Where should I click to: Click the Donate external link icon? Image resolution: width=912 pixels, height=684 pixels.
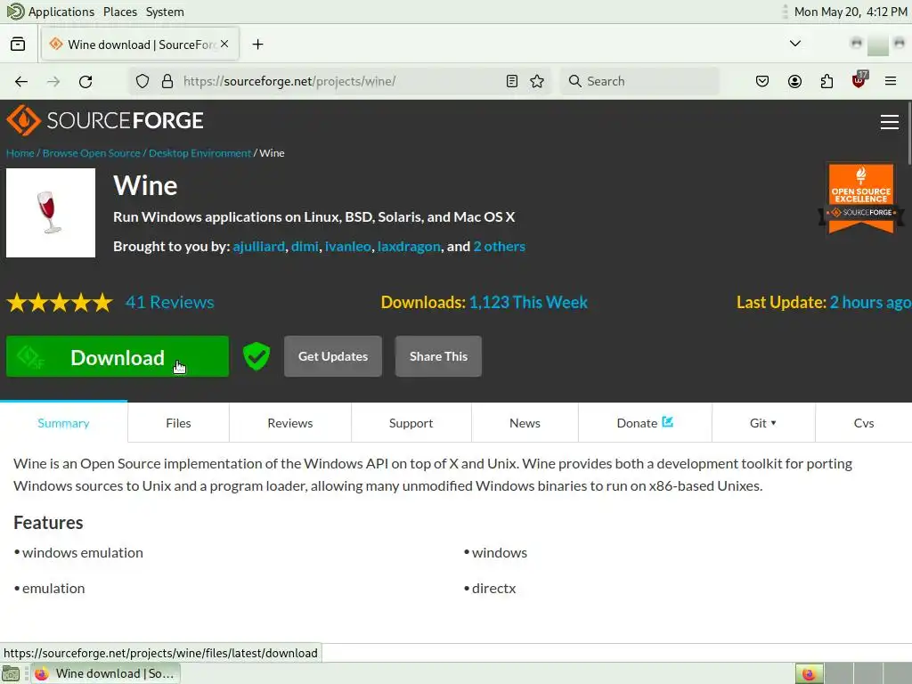[668, 421]
